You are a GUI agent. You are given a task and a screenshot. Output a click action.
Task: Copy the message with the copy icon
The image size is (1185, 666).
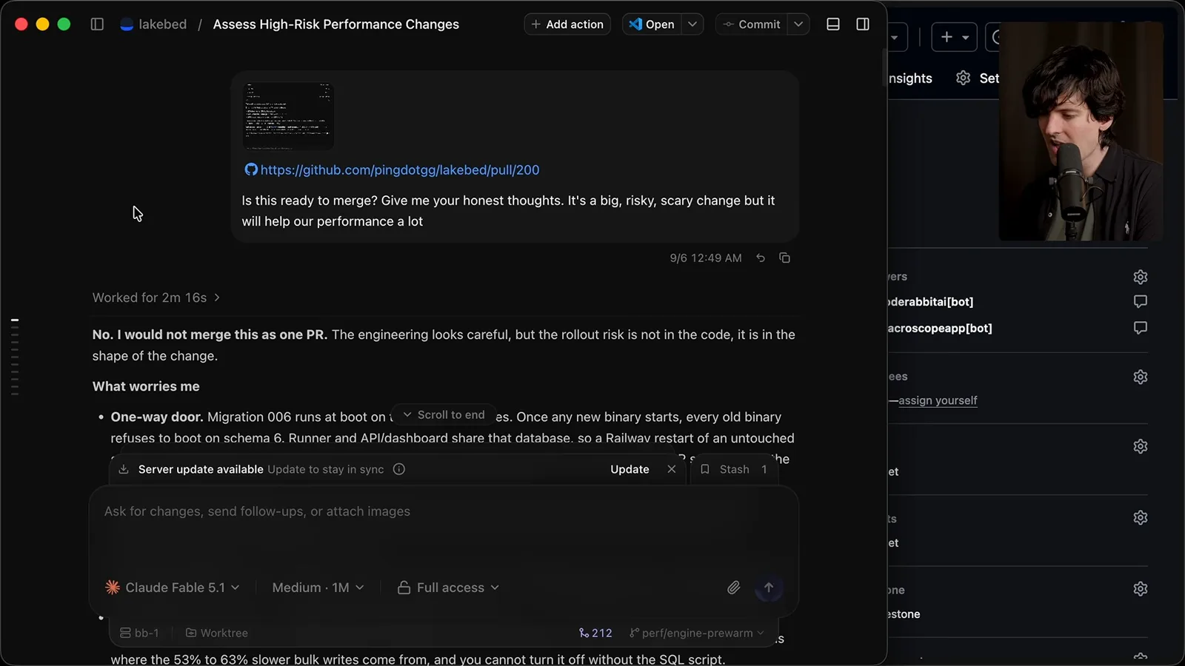(785, 258)
